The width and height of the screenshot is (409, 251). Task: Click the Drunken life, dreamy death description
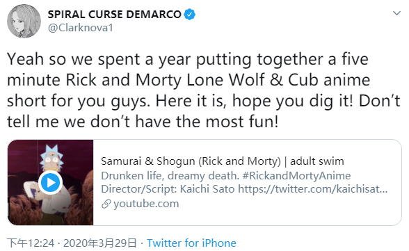170,176
